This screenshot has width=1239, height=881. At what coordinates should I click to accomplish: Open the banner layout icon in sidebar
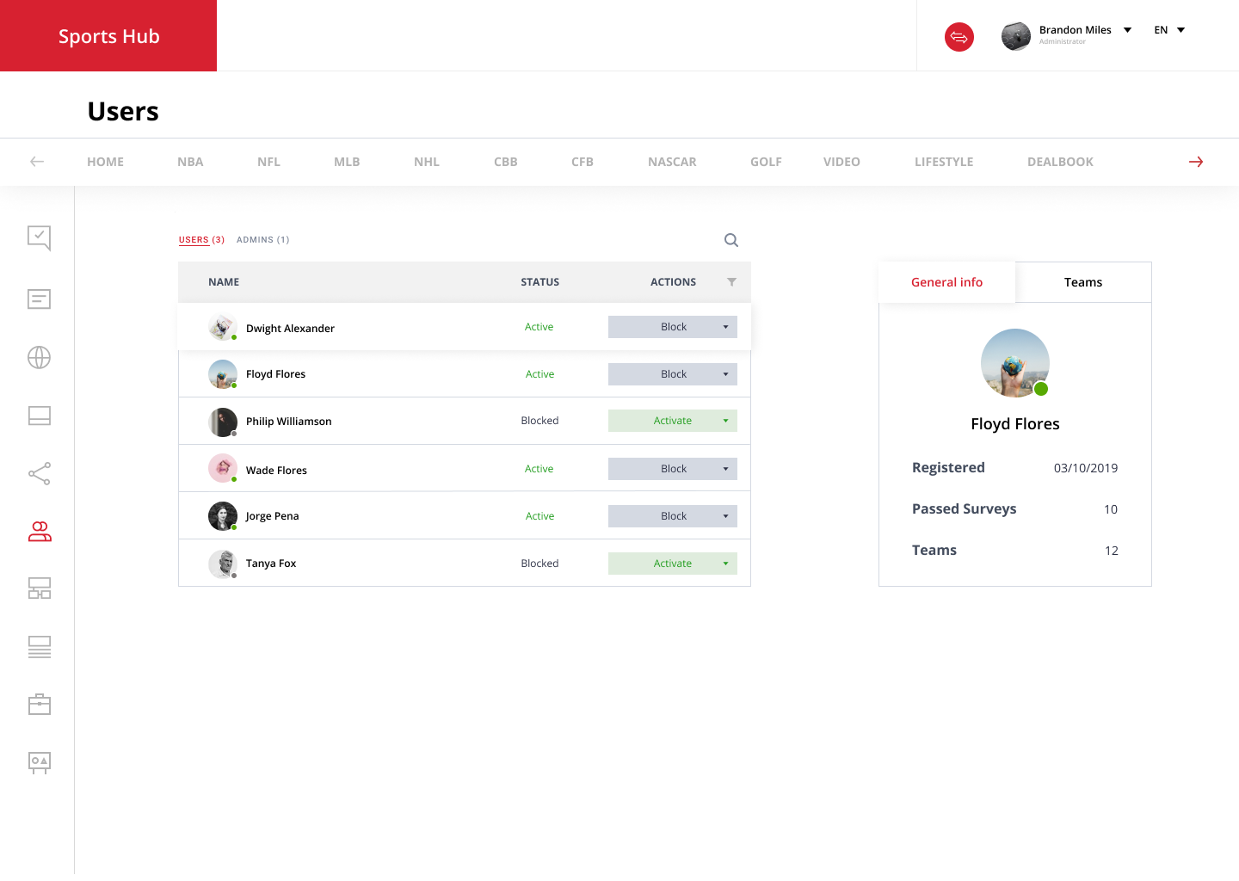point(39,416)
